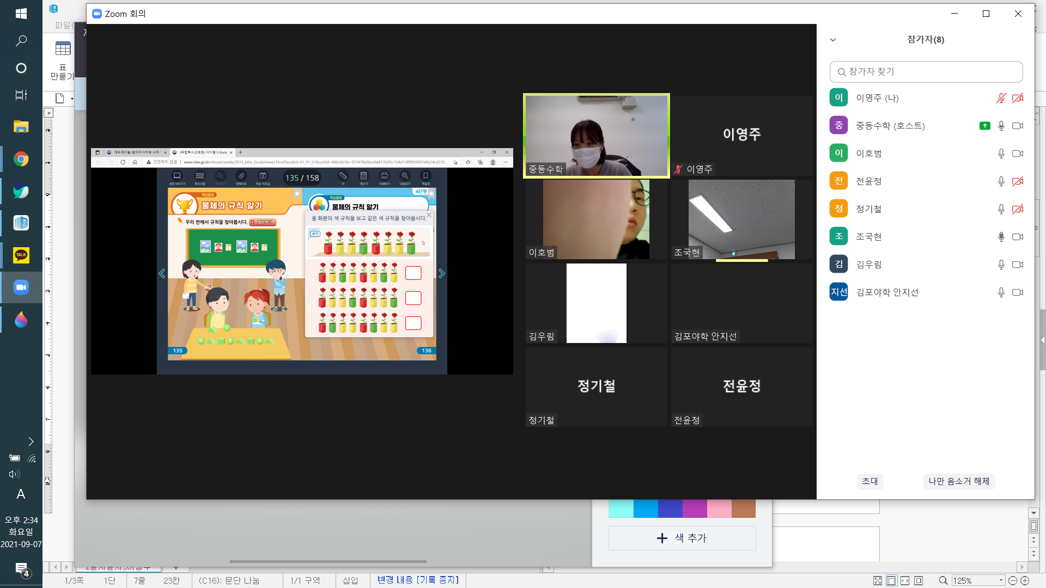Screen dimensions: 1046x588
Task: Select 중등수학 video thumbnail
Action: [x=596, y=136]
